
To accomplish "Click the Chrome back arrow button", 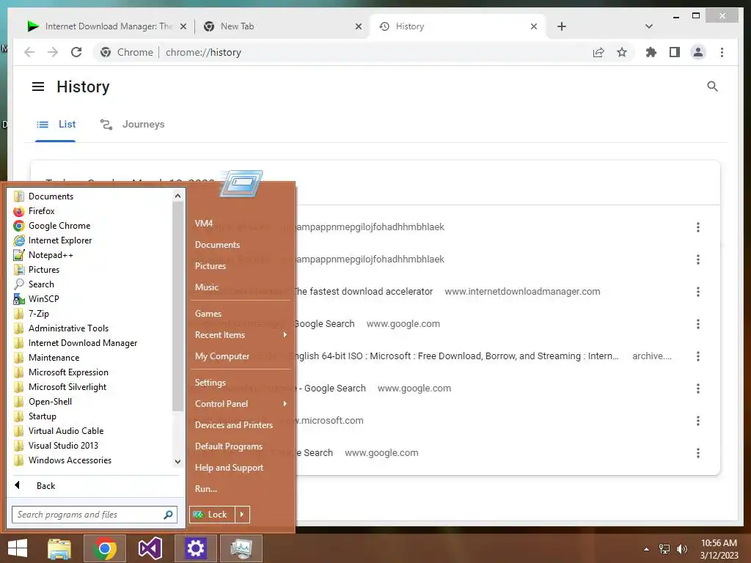I will (x=29, y=52).
